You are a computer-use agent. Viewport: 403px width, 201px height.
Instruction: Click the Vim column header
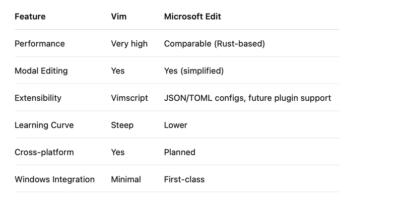tap(119, 17)
